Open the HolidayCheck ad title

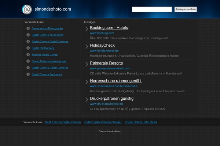point(102,45)
